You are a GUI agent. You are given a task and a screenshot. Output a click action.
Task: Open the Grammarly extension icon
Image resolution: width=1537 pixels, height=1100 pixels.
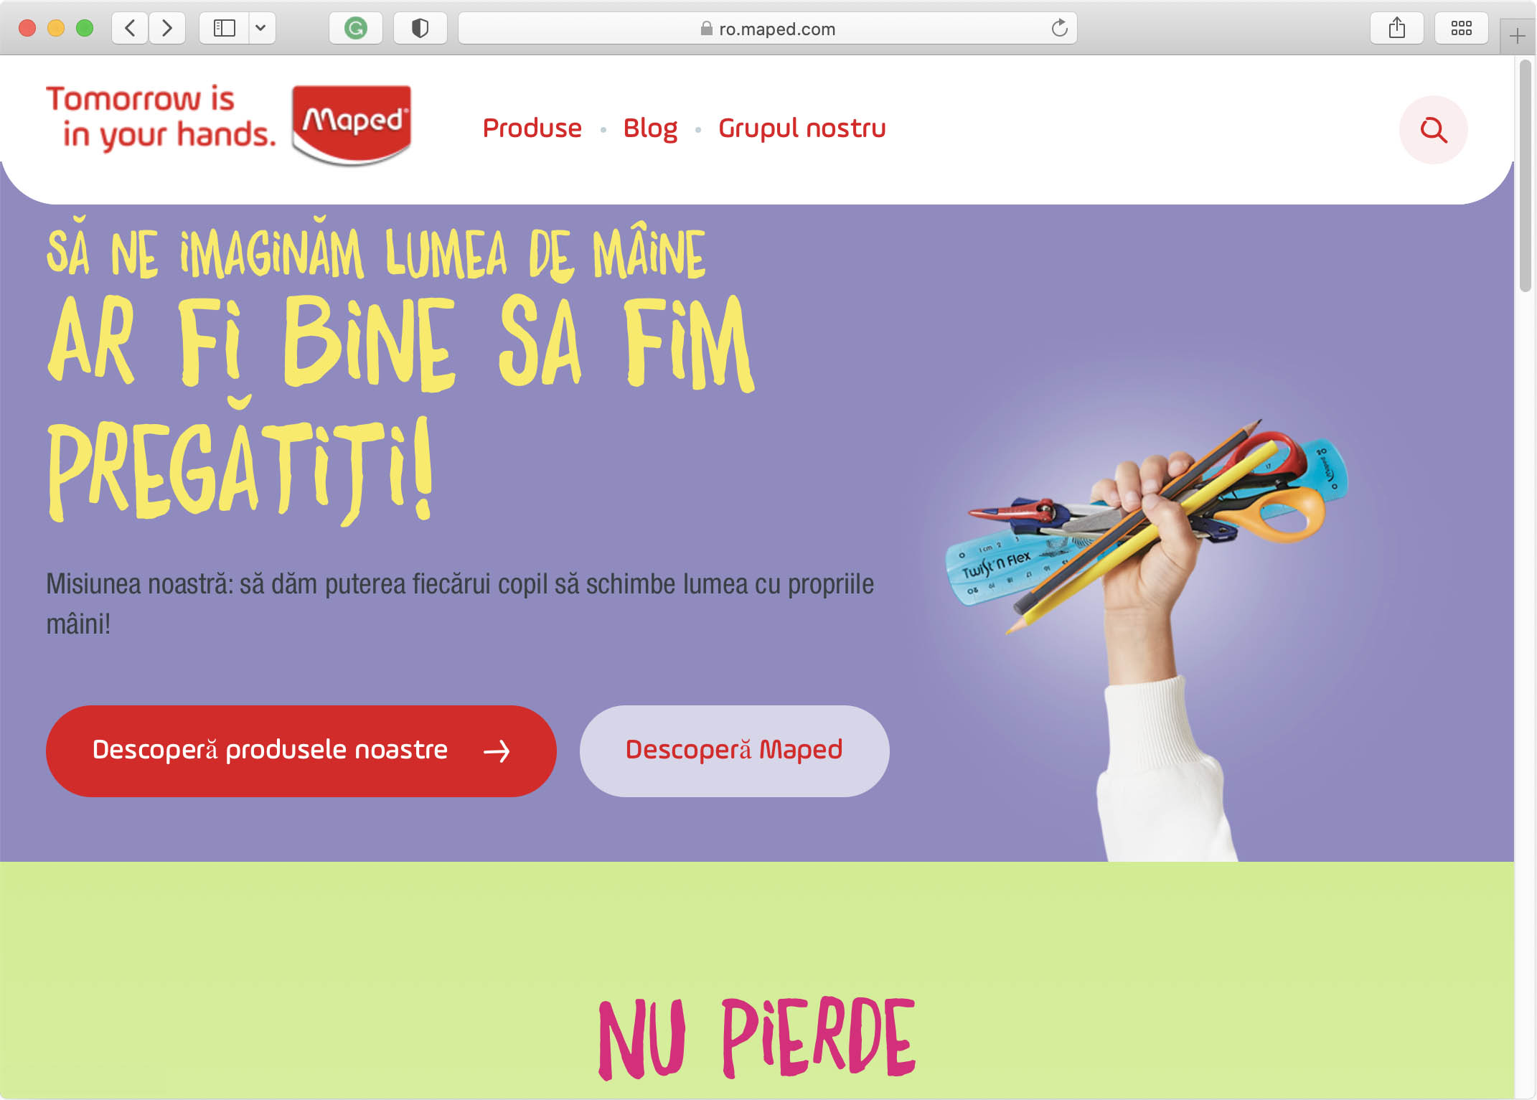click(x=356, y=29)
